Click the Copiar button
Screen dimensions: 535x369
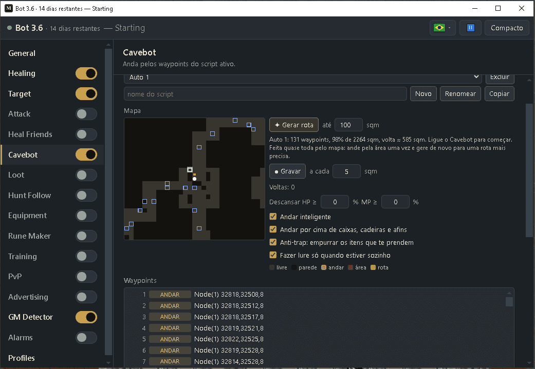click(x=499, y=94)
